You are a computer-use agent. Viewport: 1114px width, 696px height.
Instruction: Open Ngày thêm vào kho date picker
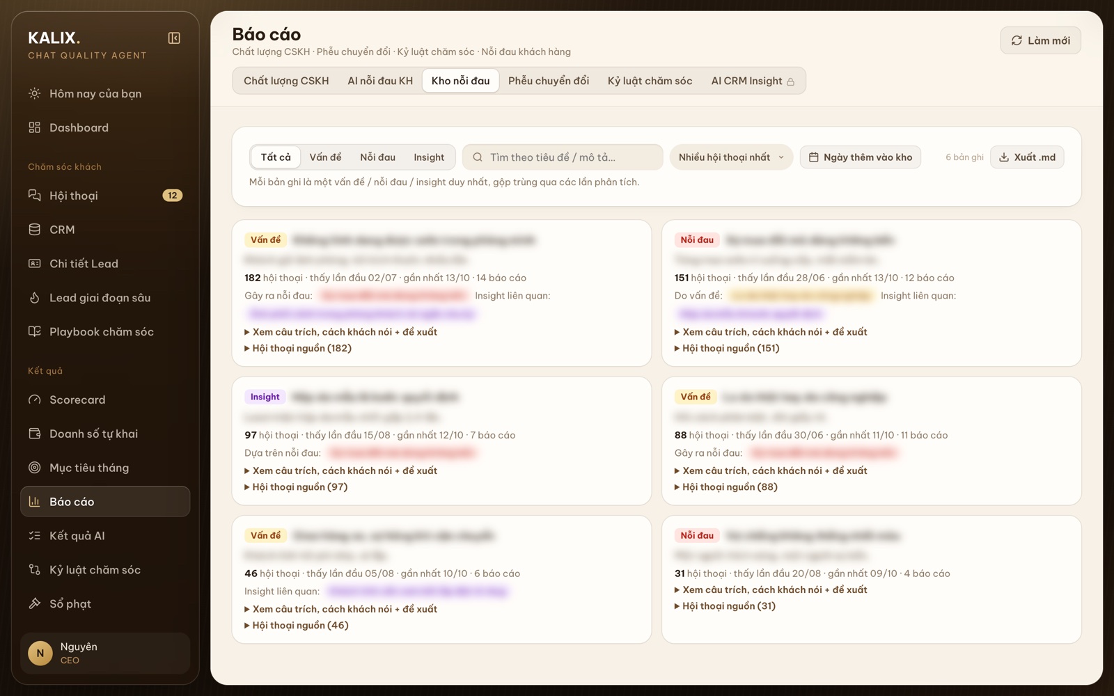pos(861,157)
